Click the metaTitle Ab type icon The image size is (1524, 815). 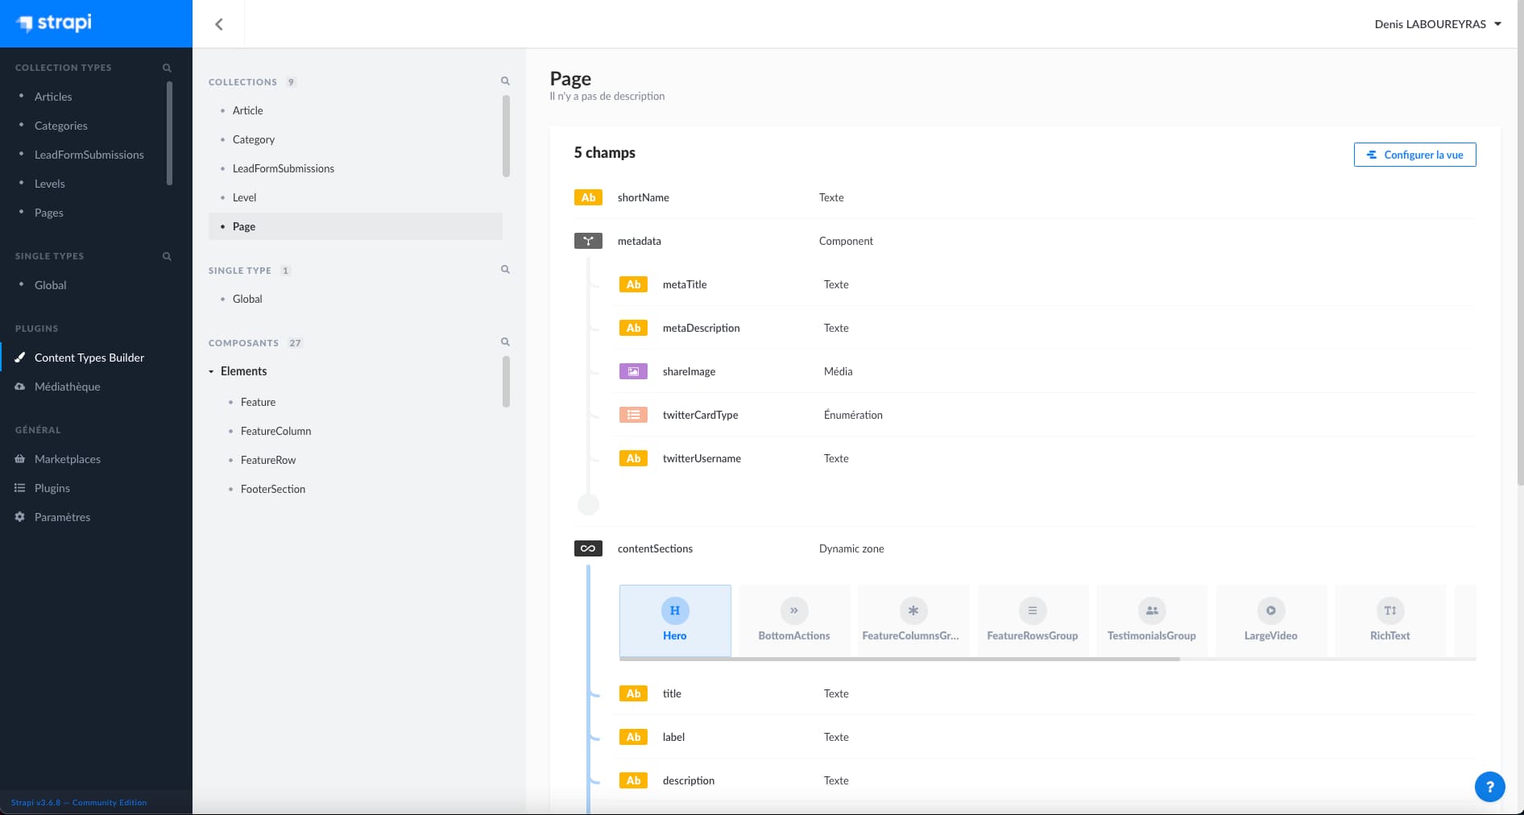tap(633, 284)
